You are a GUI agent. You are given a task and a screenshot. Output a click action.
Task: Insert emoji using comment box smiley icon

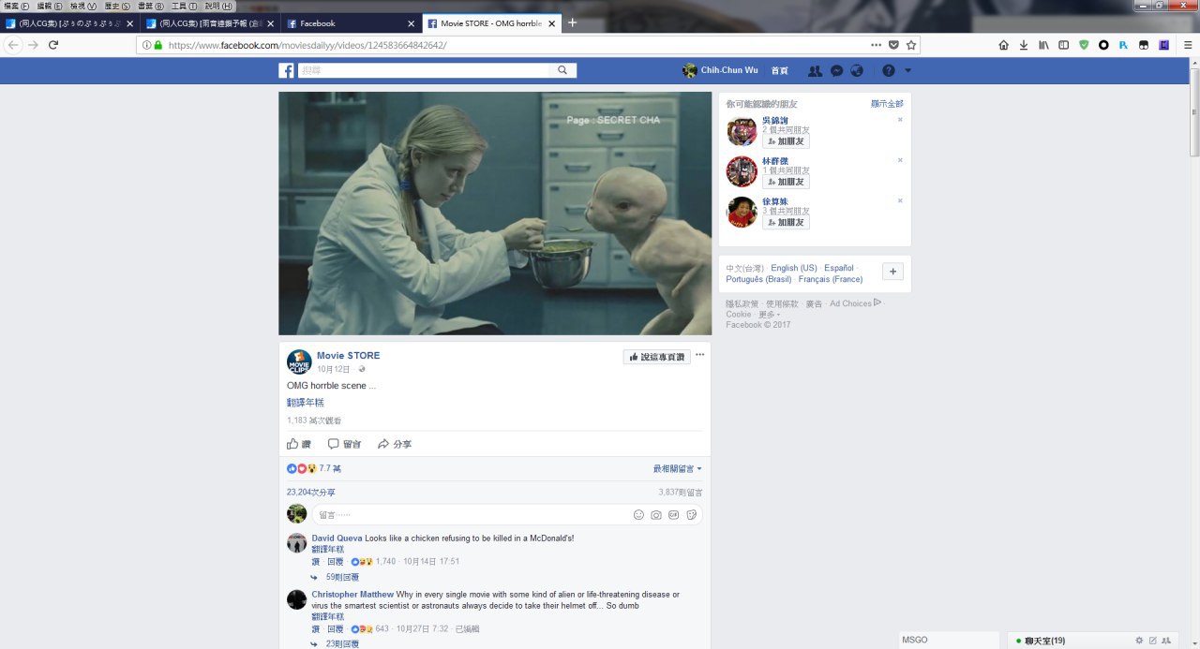[x=638, y=515]
